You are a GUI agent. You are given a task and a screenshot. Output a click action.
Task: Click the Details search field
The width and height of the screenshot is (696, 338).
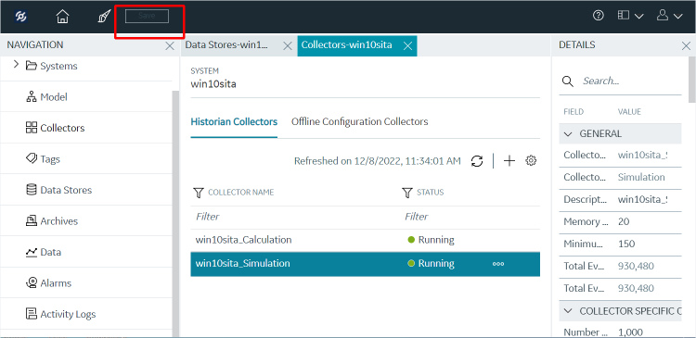(631, 81)
